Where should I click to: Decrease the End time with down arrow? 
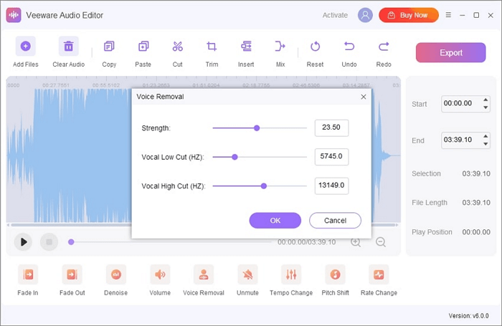[486, 144]
